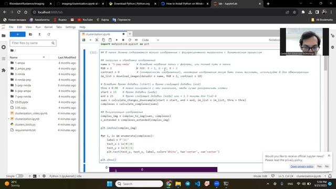Open notifications bell in status bar

330,176
